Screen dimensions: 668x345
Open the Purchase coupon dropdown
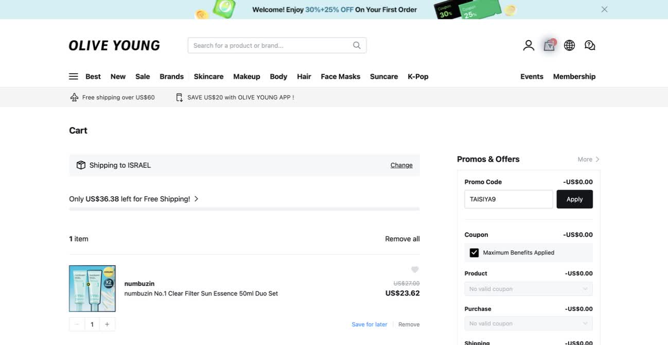tap(529, 323)
